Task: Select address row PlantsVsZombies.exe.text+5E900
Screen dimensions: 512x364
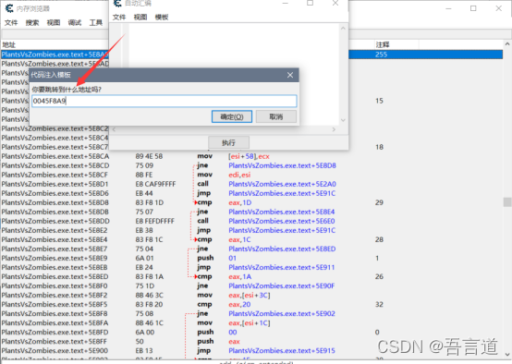Action: tap(55, 351)
